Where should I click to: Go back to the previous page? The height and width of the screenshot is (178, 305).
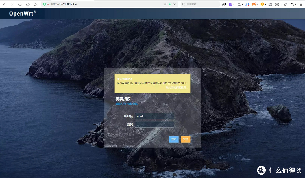click(4, 4)
